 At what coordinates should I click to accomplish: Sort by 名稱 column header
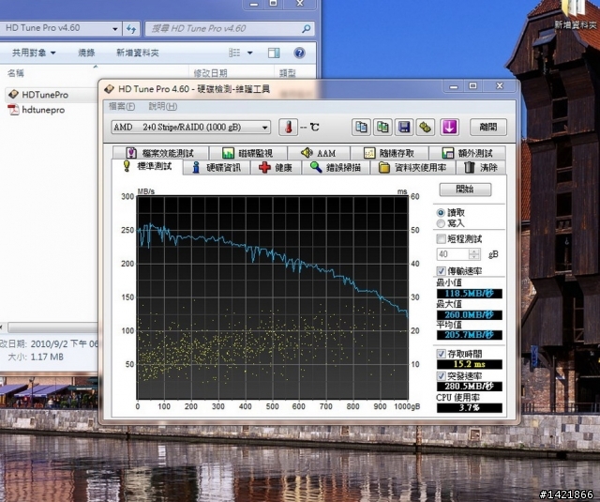pos(16,73)
